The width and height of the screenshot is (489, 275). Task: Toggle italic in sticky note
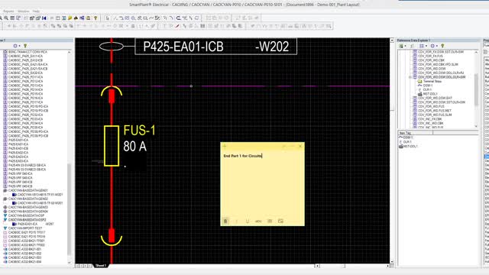236,221
